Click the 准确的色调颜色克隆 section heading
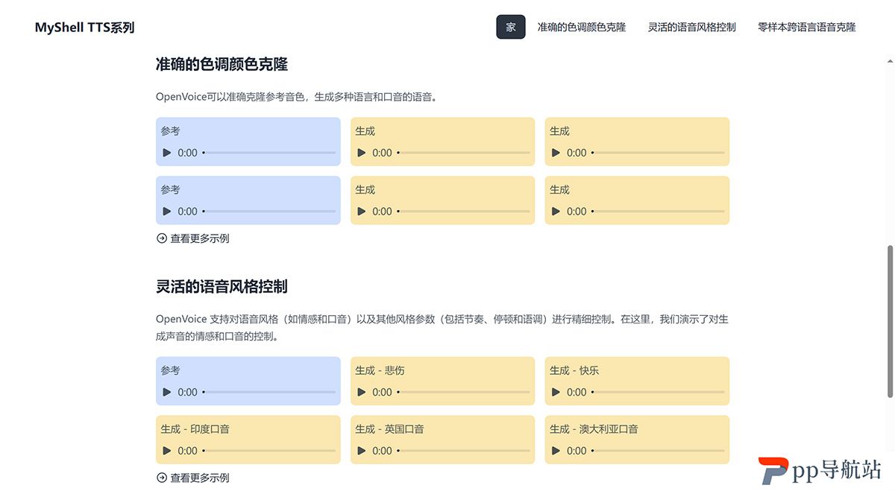 [222, 64]
